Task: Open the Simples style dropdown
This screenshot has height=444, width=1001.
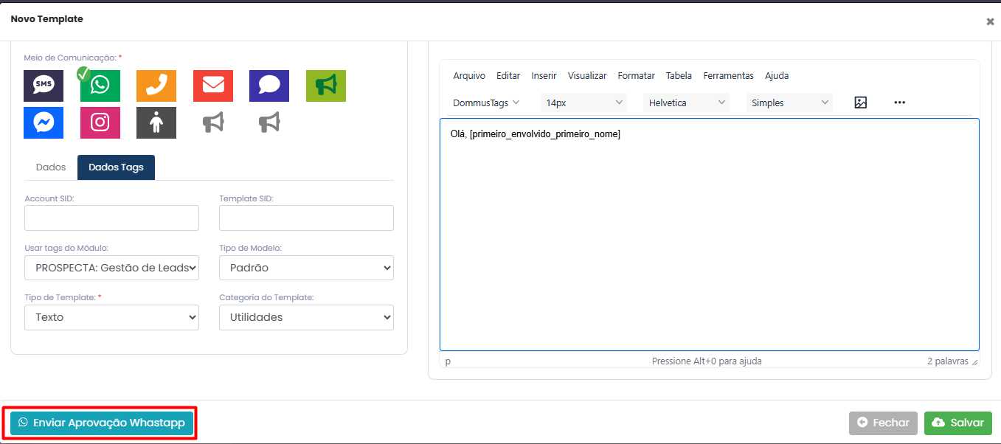Action: click(x=789, y=103)
